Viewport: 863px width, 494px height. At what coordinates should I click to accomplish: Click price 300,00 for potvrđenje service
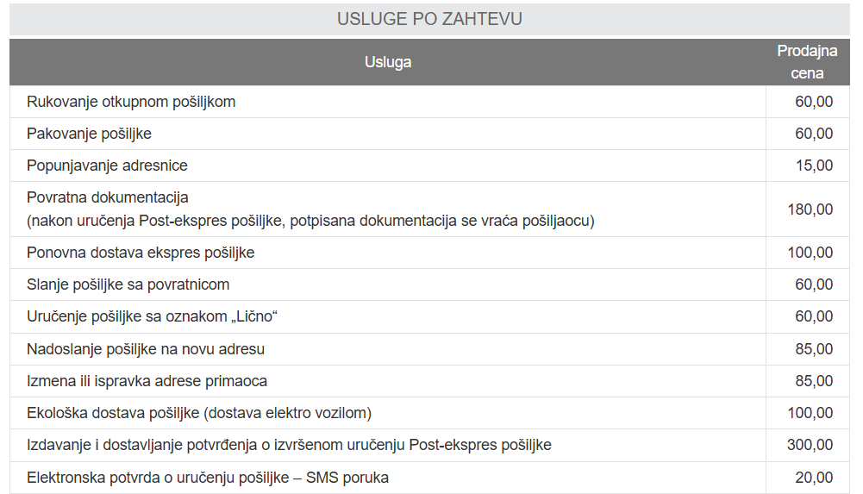click(x=810, y=445)
